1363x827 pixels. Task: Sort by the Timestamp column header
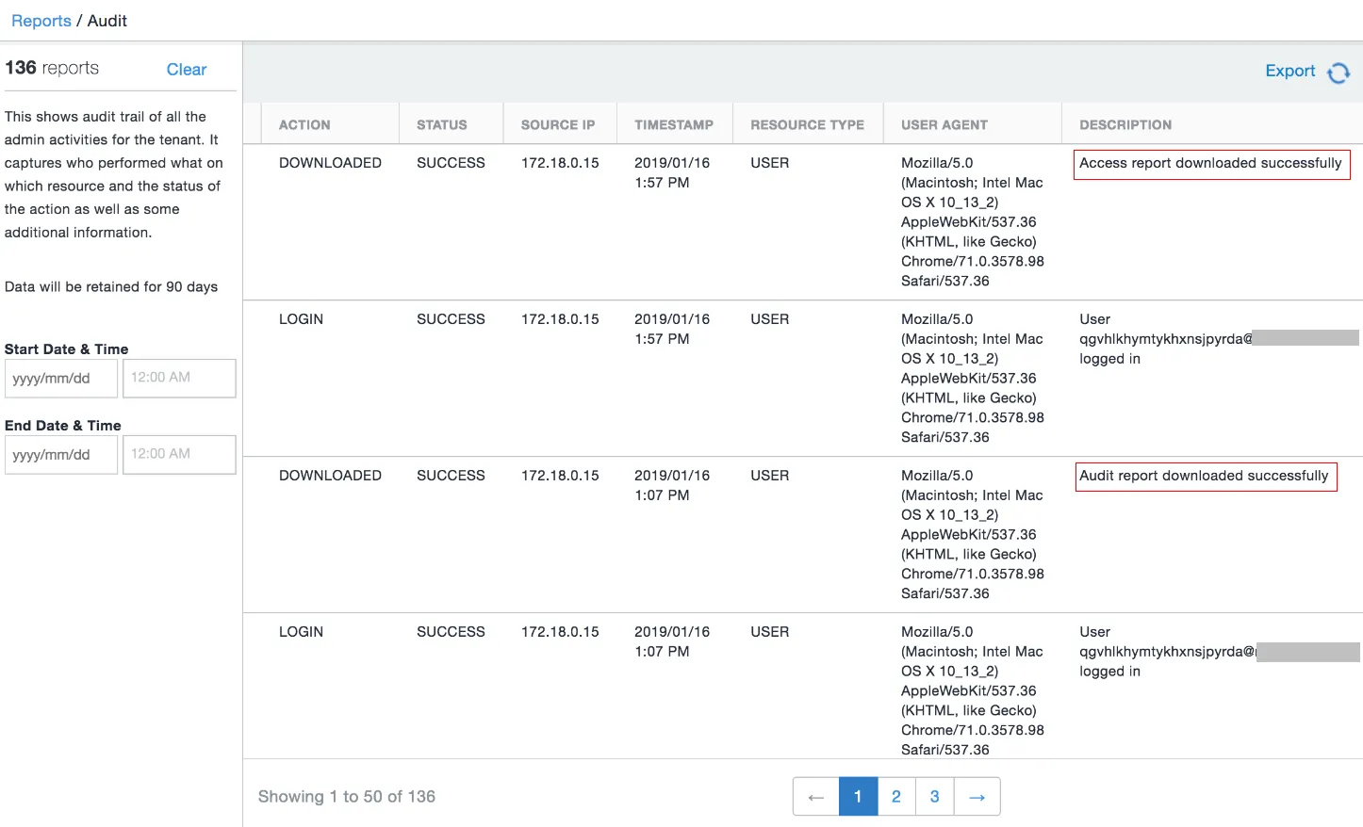674,124
